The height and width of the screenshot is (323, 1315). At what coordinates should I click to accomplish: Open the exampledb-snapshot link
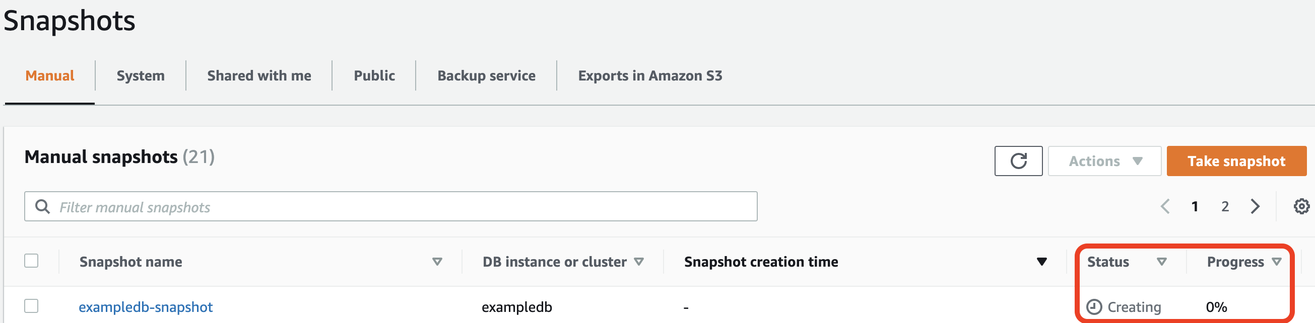[146, 307]
